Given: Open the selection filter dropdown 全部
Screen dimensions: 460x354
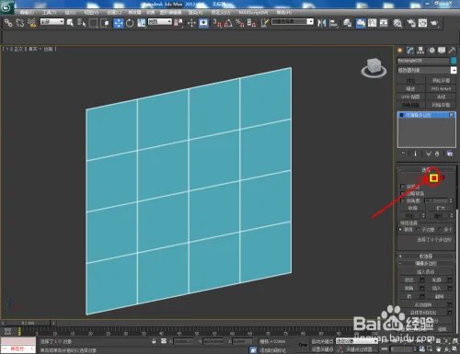Looking at the screenshot, I should pos(52,22).
